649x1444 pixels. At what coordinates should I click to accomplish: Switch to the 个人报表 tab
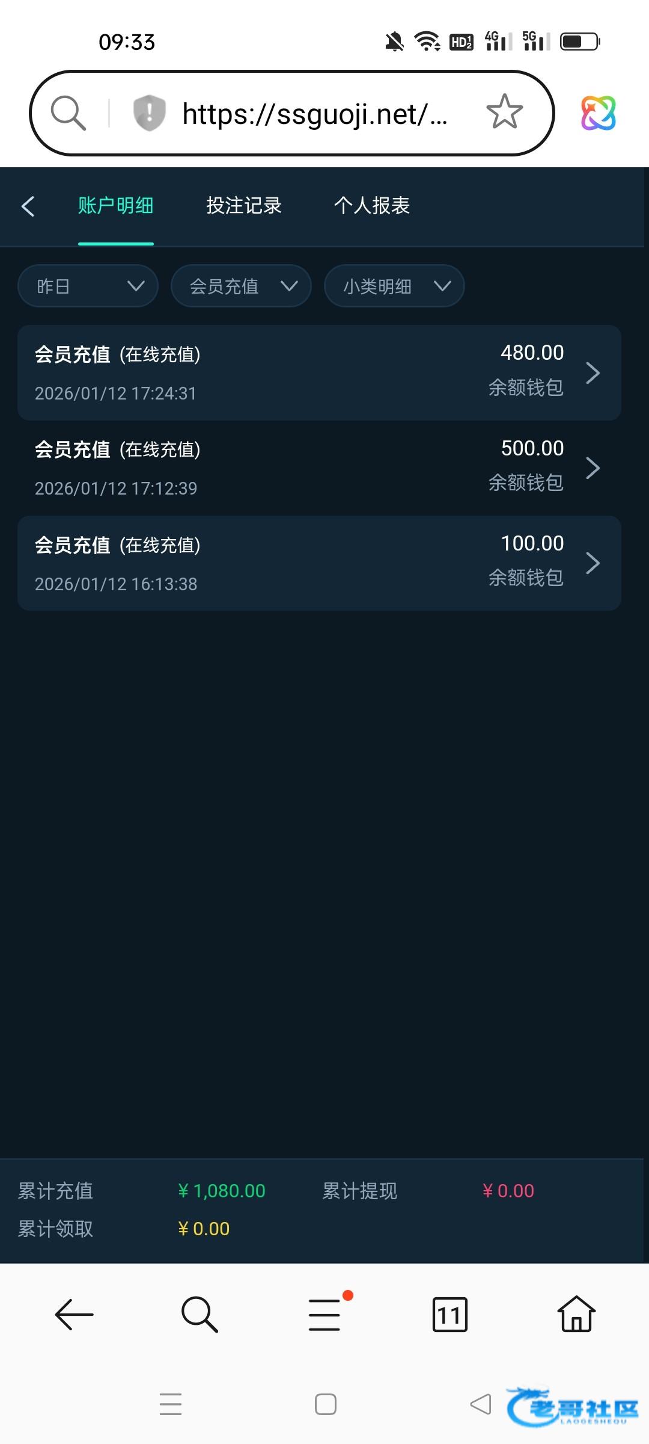pyautogui.click(x=372, y=206)
